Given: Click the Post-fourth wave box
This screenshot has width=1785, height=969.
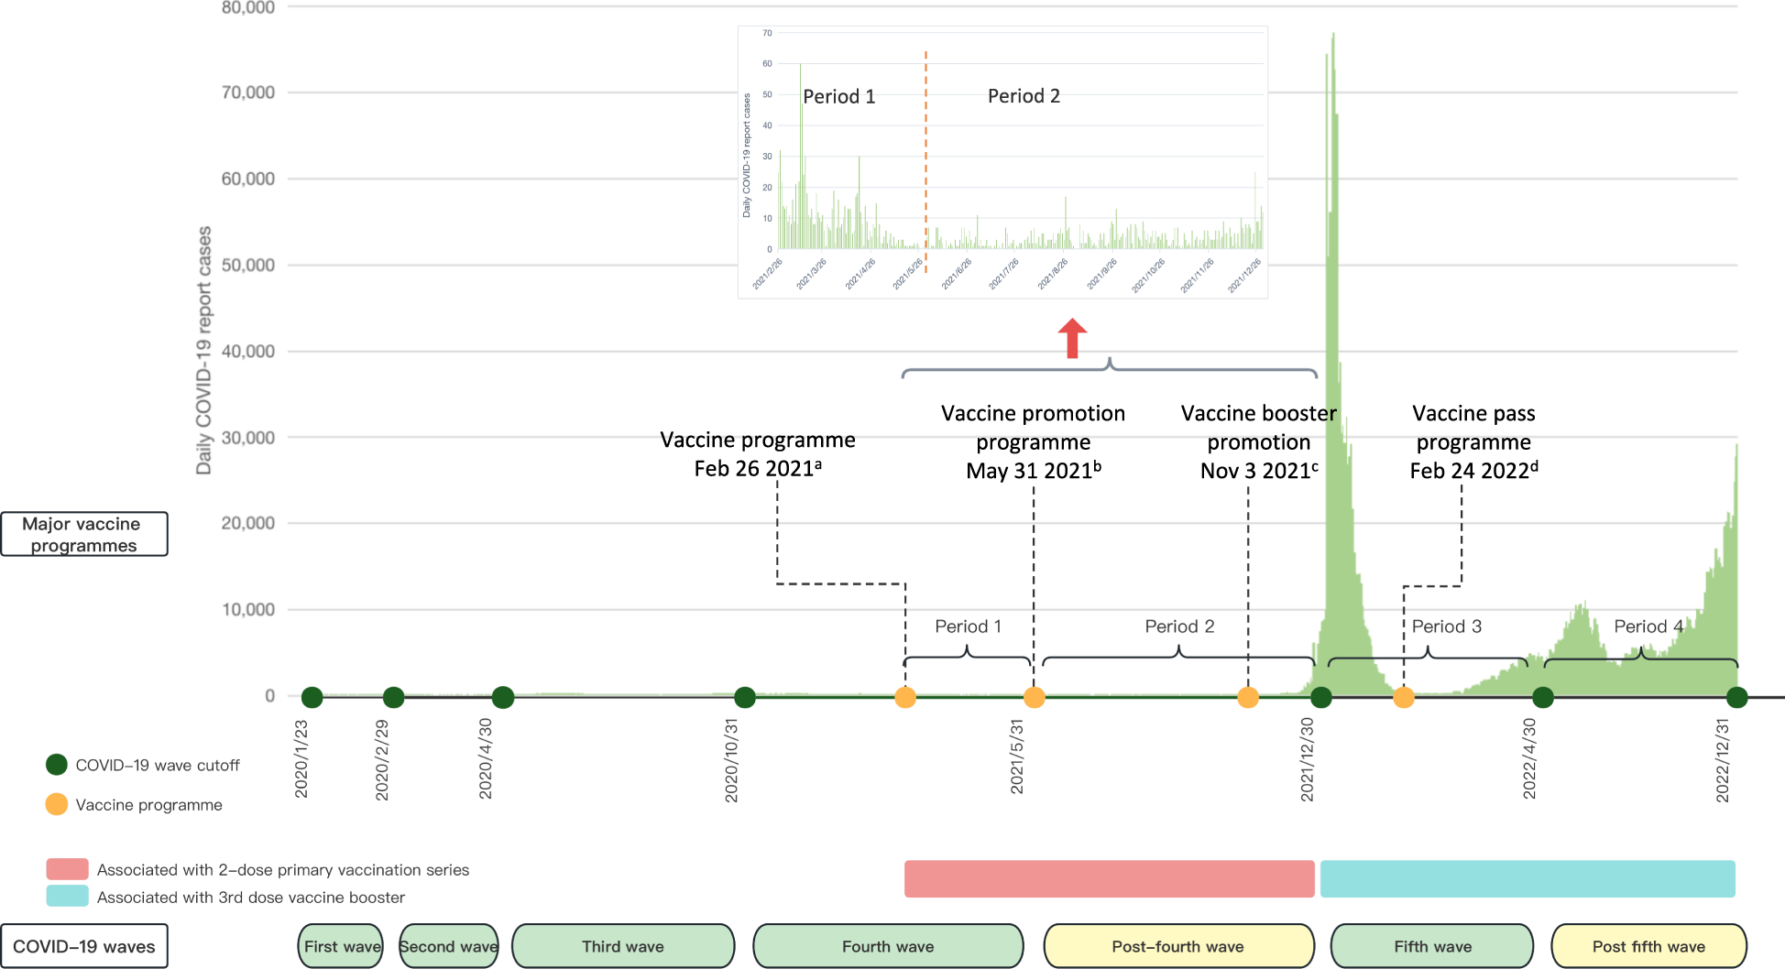Looking at the screenshot, I should click(x=1178, y=946).
